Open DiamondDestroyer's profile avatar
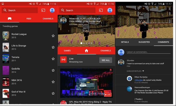This screenshot has height=106, width=176. [129, 89]
